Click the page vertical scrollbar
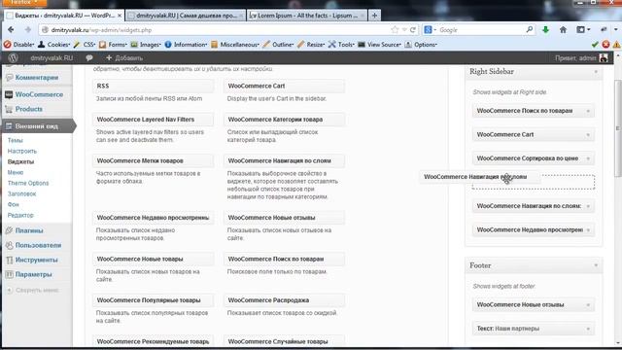 [x=618, y=127]
